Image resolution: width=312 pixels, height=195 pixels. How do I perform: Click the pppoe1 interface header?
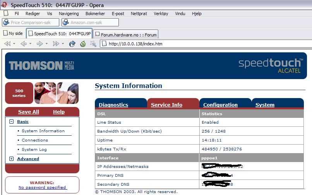(209, 158)
